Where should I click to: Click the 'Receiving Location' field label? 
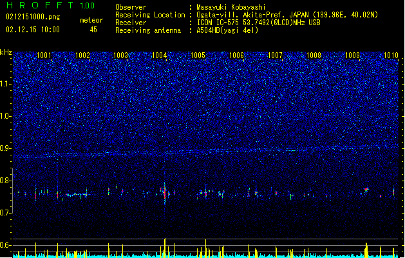tap(150, 15)
